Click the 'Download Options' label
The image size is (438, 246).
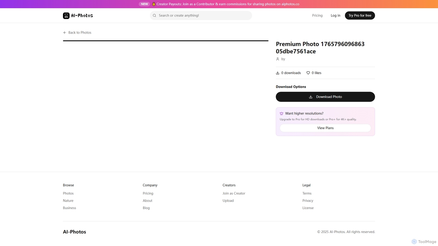[291, 87]
